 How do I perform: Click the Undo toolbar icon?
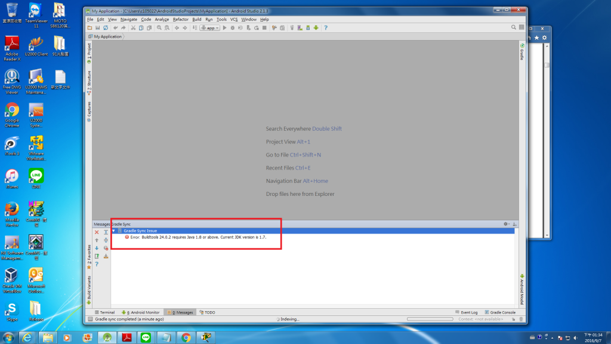115,27
